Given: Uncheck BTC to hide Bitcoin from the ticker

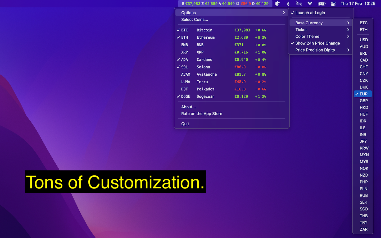Looking at the screenshot, I should [x=184, y=30].
